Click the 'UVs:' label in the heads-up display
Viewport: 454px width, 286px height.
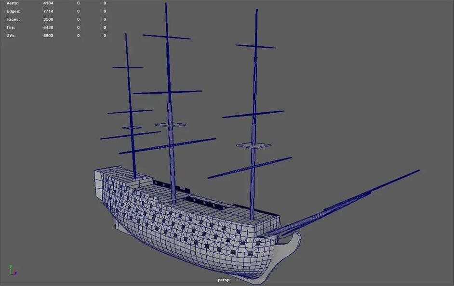(11, 36)
